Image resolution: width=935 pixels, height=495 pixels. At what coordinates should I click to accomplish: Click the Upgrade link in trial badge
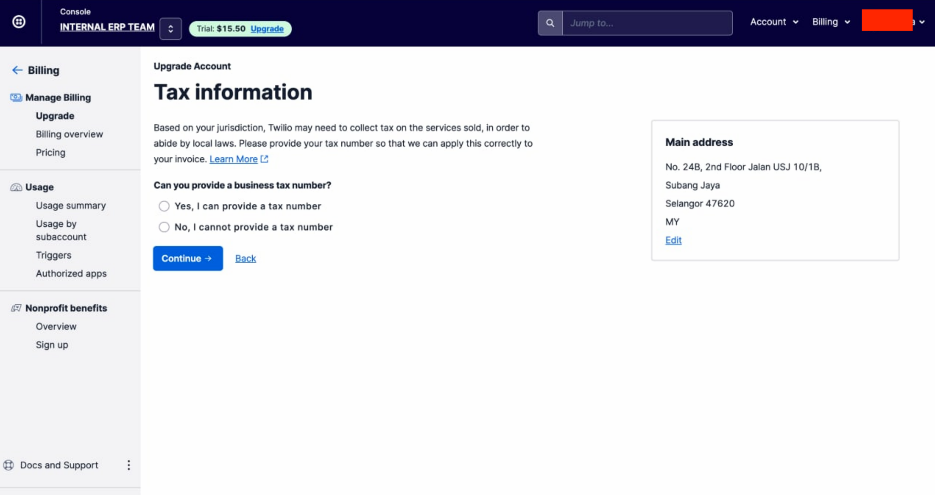point(267,29)
